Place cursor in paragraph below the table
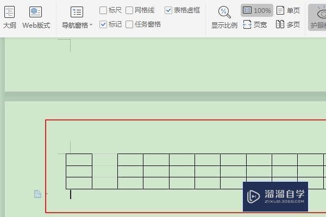The height and width of the screenshot is (217, 326). point(71,194)
